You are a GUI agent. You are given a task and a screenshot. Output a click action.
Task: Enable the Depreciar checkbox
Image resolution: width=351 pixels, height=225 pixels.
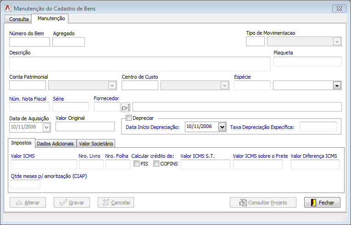(x=129, y=118)
